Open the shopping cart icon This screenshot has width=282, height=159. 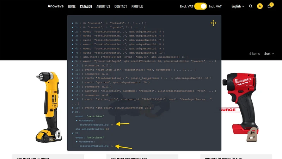coord(269,6)
